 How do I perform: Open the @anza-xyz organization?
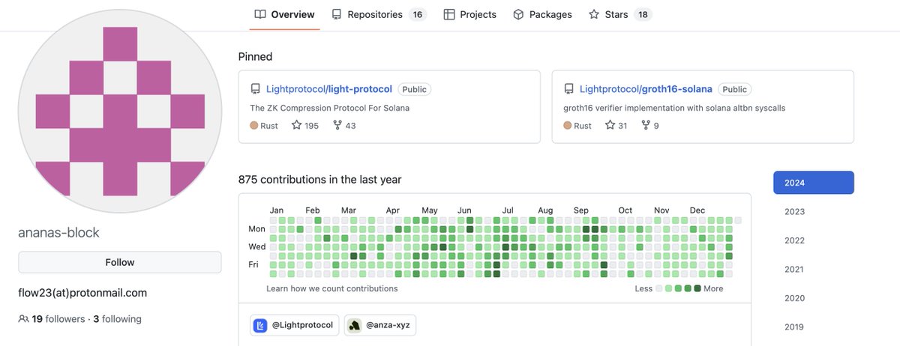[380, 325]
